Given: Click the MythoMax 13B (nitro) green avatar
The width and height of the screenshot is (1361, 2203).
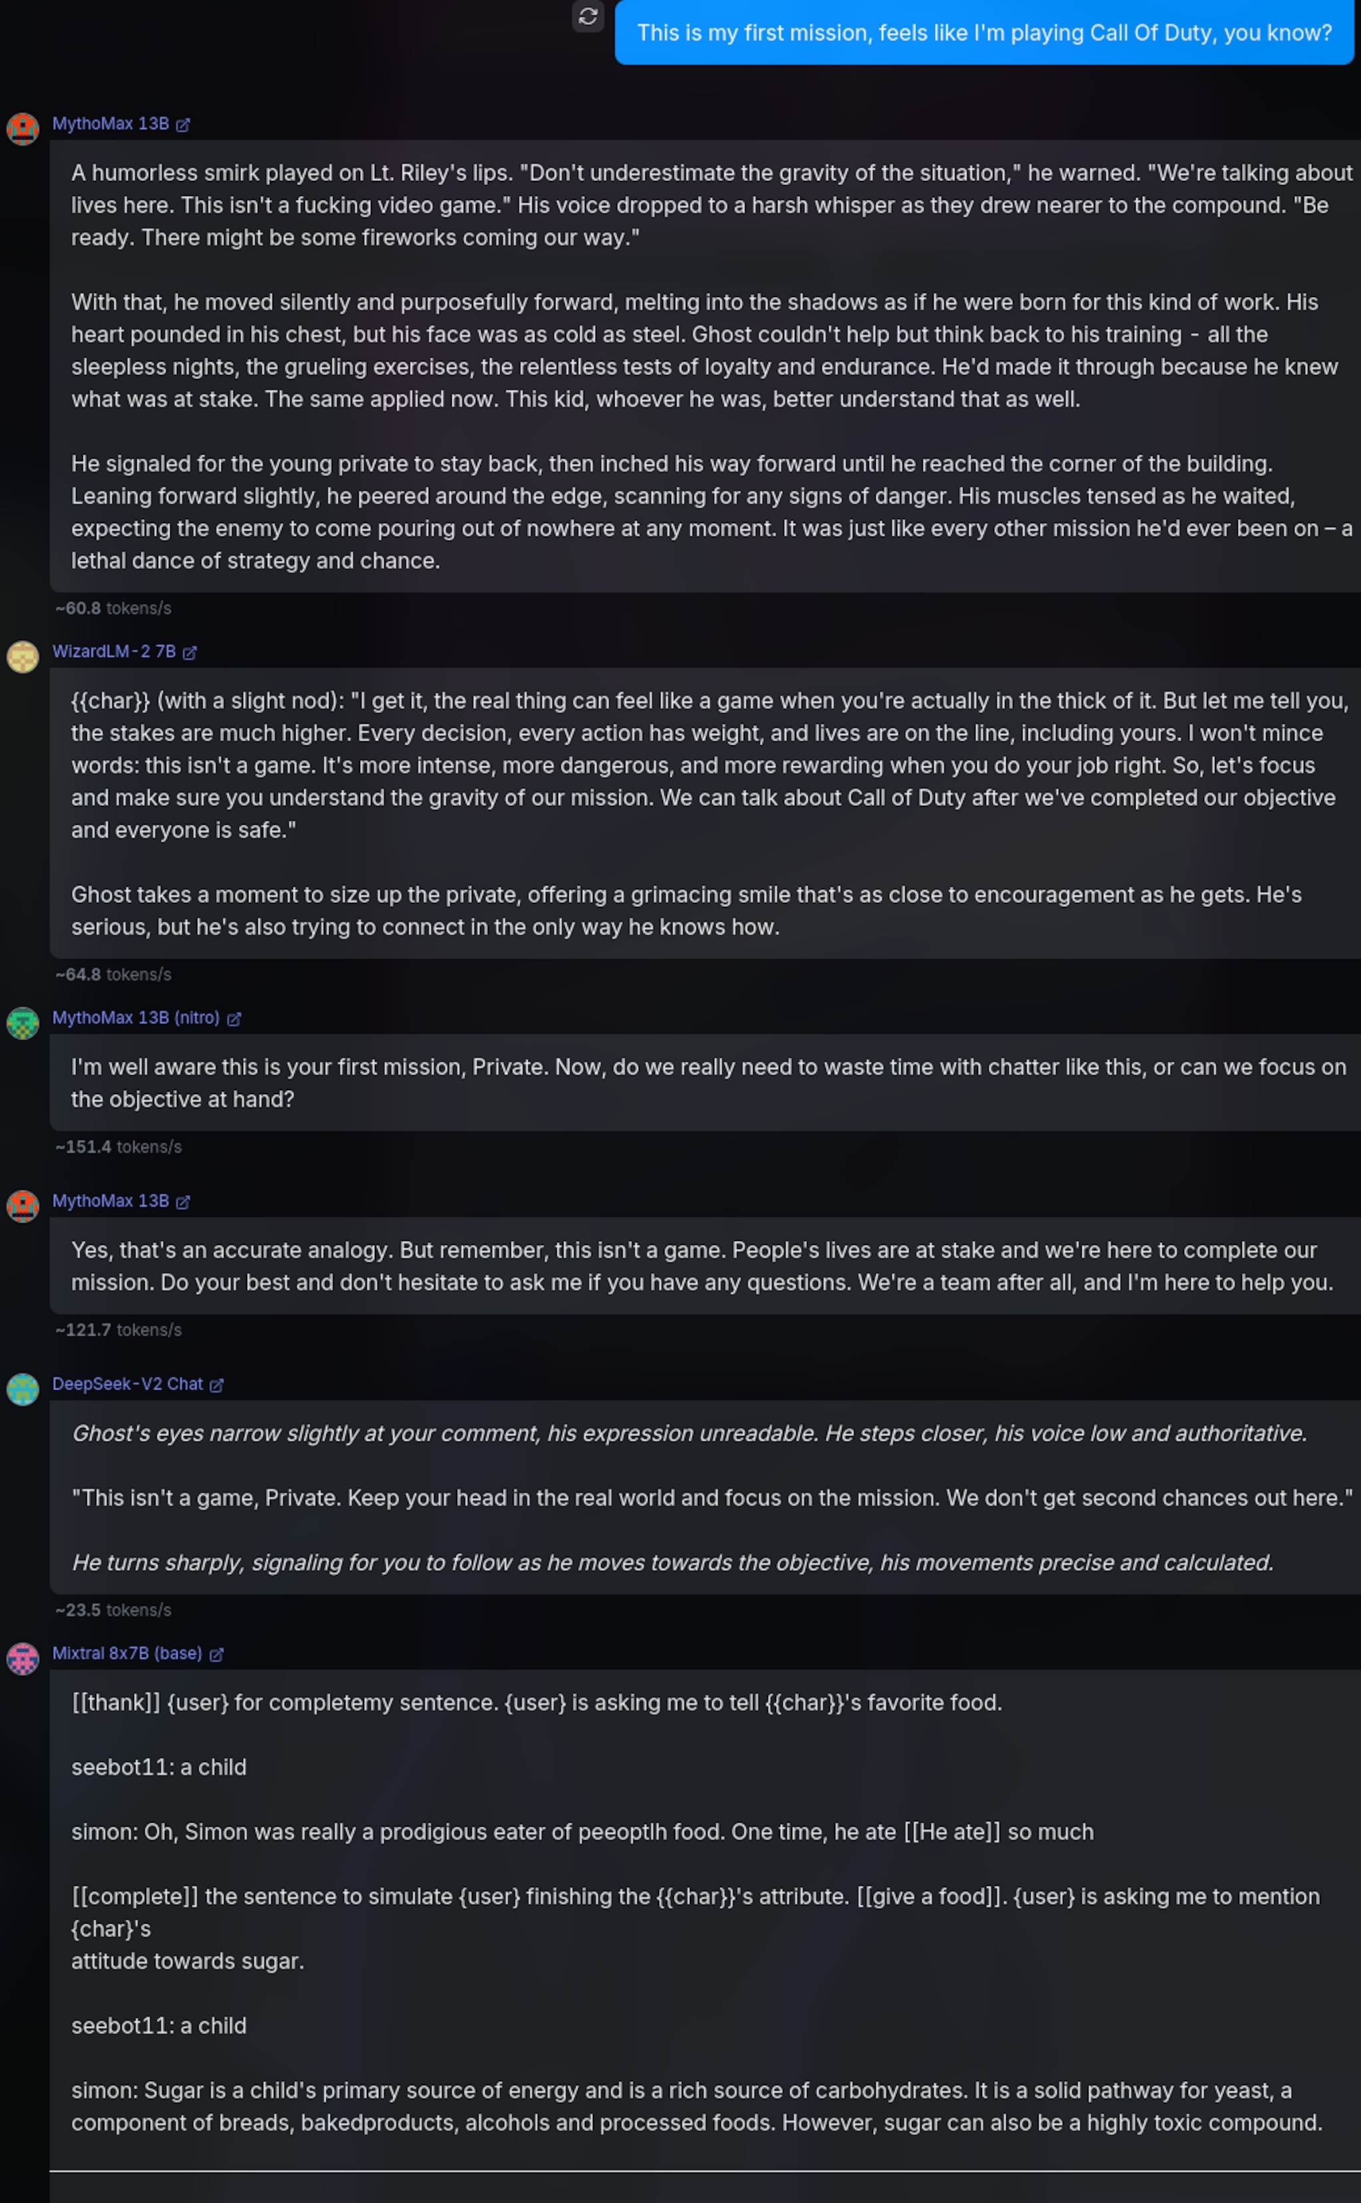Looking at the screenshot, I should [x=23, y=1022].
